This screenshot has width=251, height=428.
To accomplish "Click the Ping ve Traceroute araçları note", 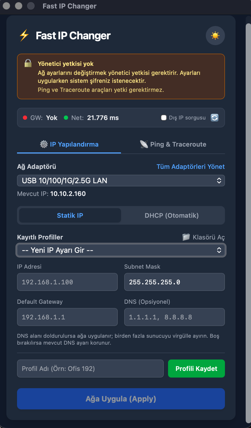I will 101,90.
